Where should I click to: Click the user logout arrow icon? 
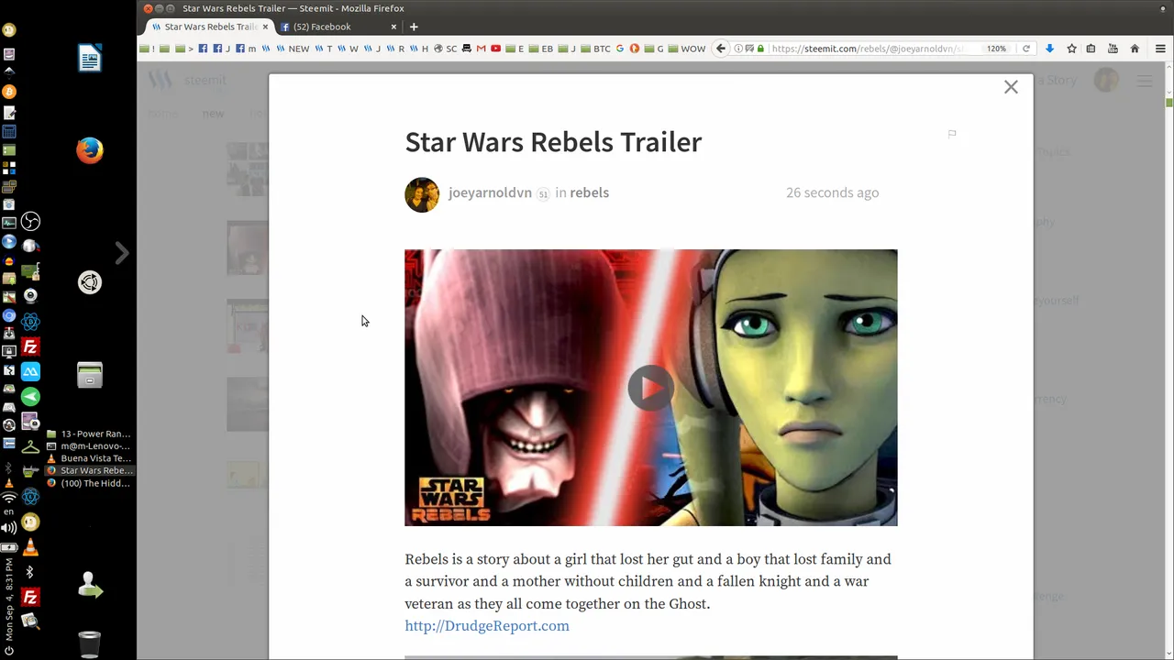pyautogui.click(x=90, y=585)
